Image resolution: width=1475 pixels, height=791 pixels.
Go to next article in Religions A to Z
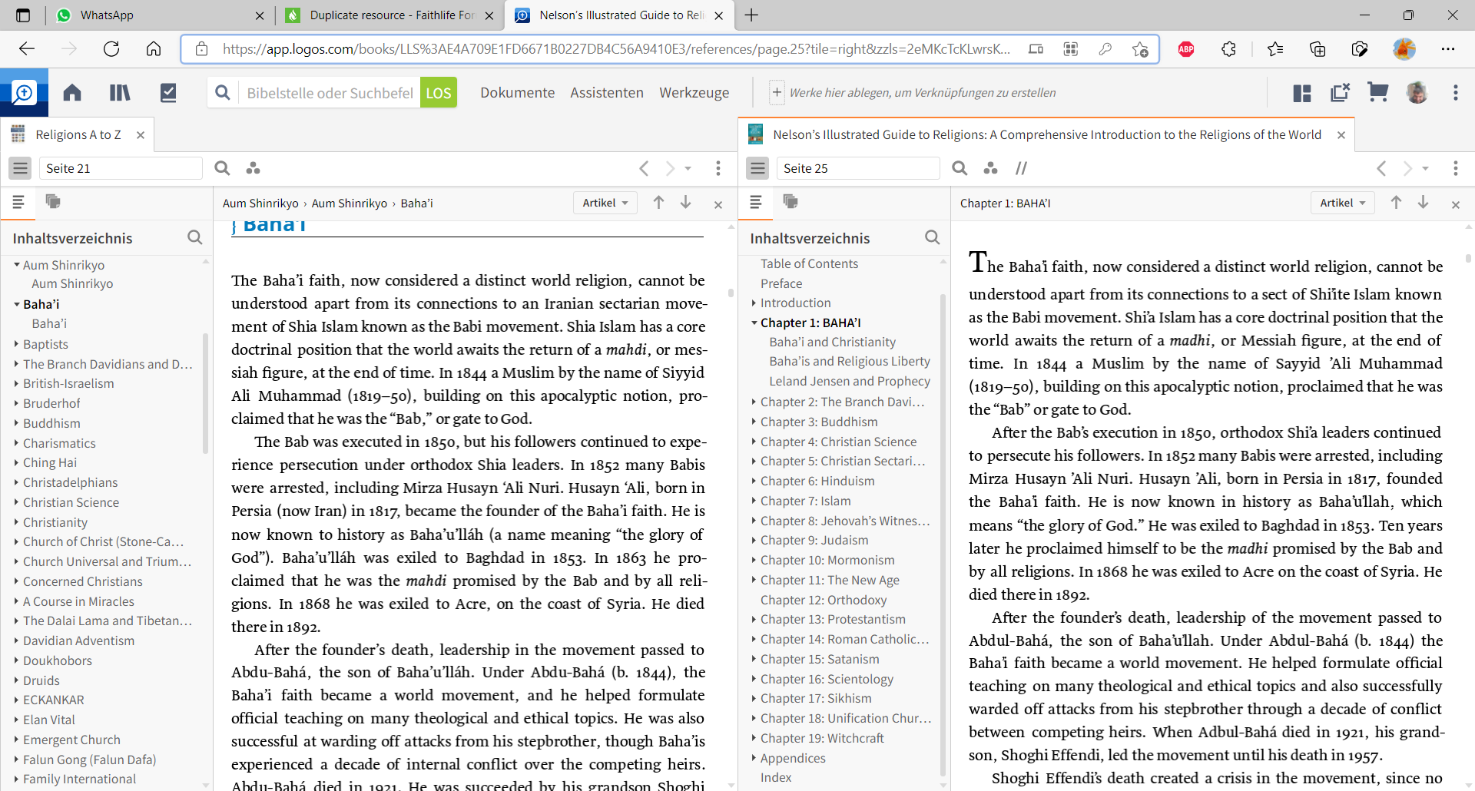[686, 202]
